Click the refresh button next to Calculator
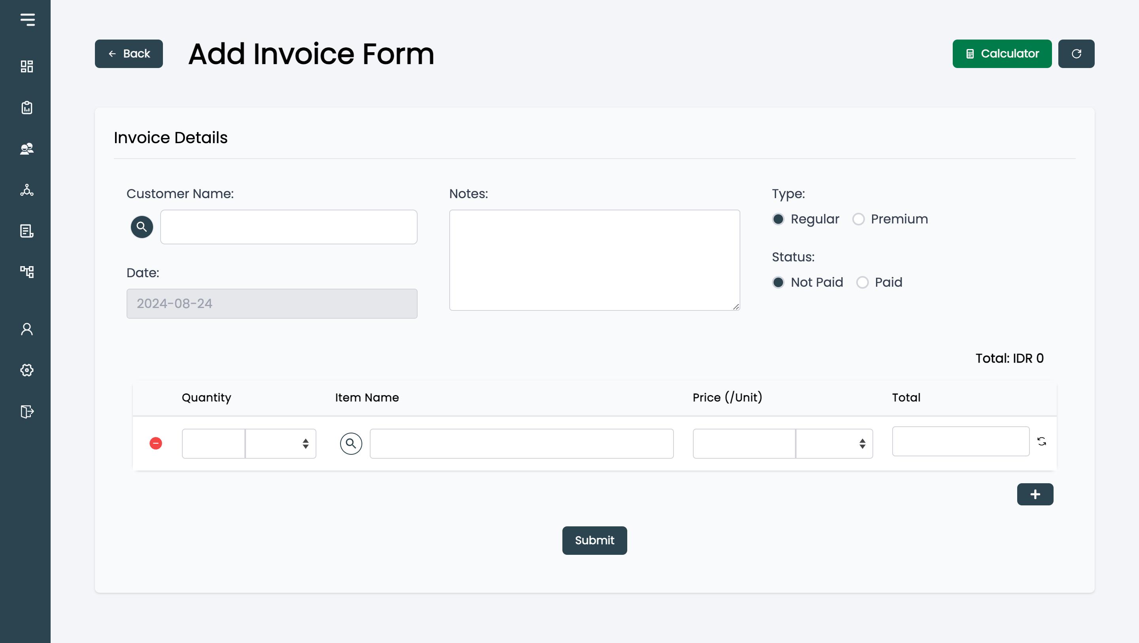The width and height of the screenshot is (1139, 643). pyautogui.click(x=1076, y=53)
